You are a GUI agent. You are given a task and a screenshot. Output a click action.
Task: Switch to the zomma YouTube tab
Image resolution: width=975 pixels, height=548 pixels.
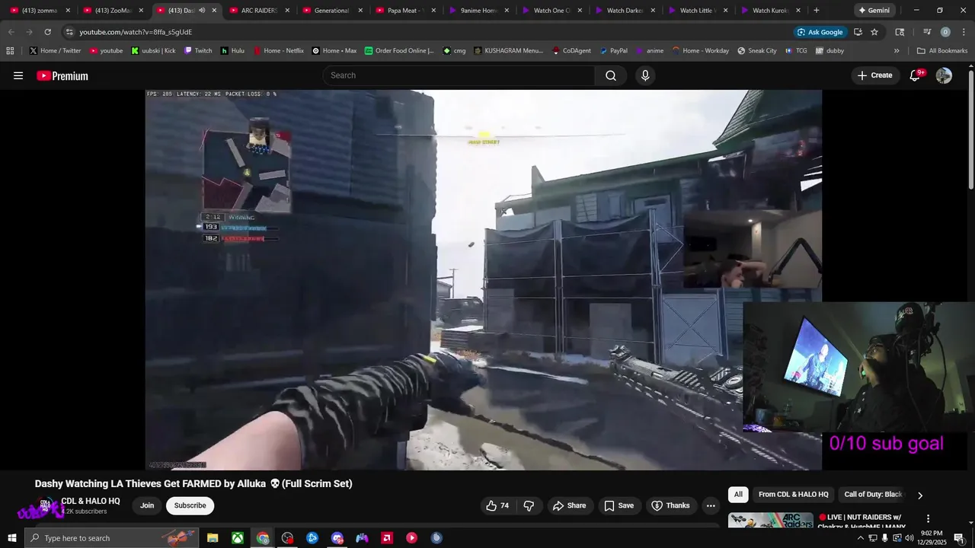pos(40,11)
